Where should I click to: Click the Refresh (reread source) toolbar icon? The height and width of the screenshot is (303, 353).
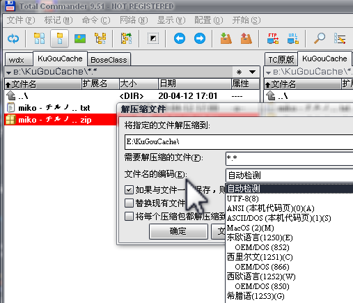click(x=13, y=38)
